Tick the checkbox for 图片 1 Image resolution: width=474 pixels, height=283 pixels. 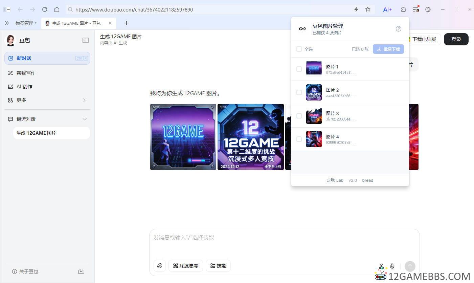299,69
